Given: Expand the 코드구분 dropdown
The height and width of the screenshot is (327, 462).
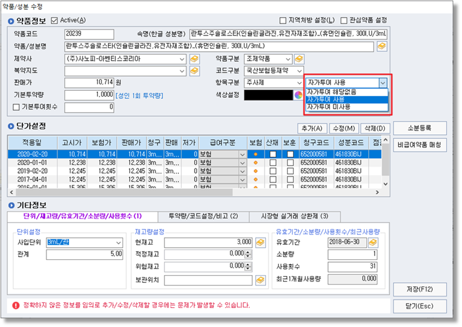Looking at the screenshot, I should tap(299, 71).
